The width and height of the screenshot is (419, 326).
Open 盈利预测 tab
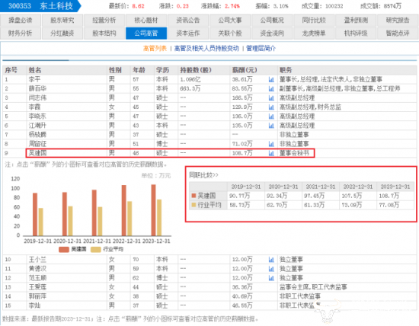pyautogui.click(x=356, y=21)
